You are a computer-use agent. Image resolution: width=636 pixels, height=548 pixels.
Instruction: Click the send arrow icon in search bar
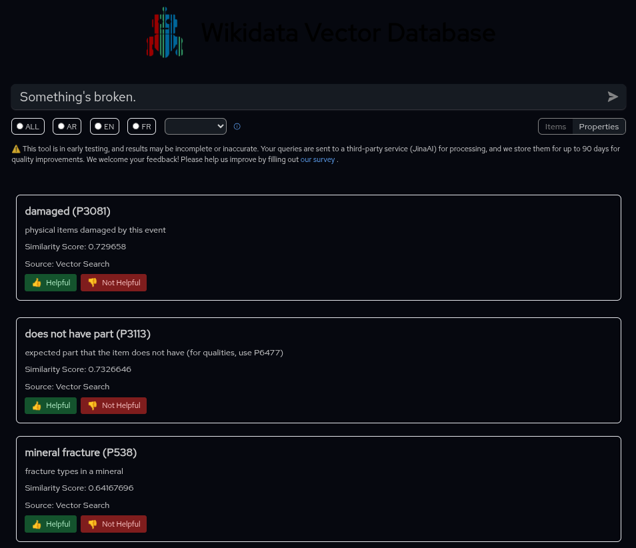[x=613, y=97]
